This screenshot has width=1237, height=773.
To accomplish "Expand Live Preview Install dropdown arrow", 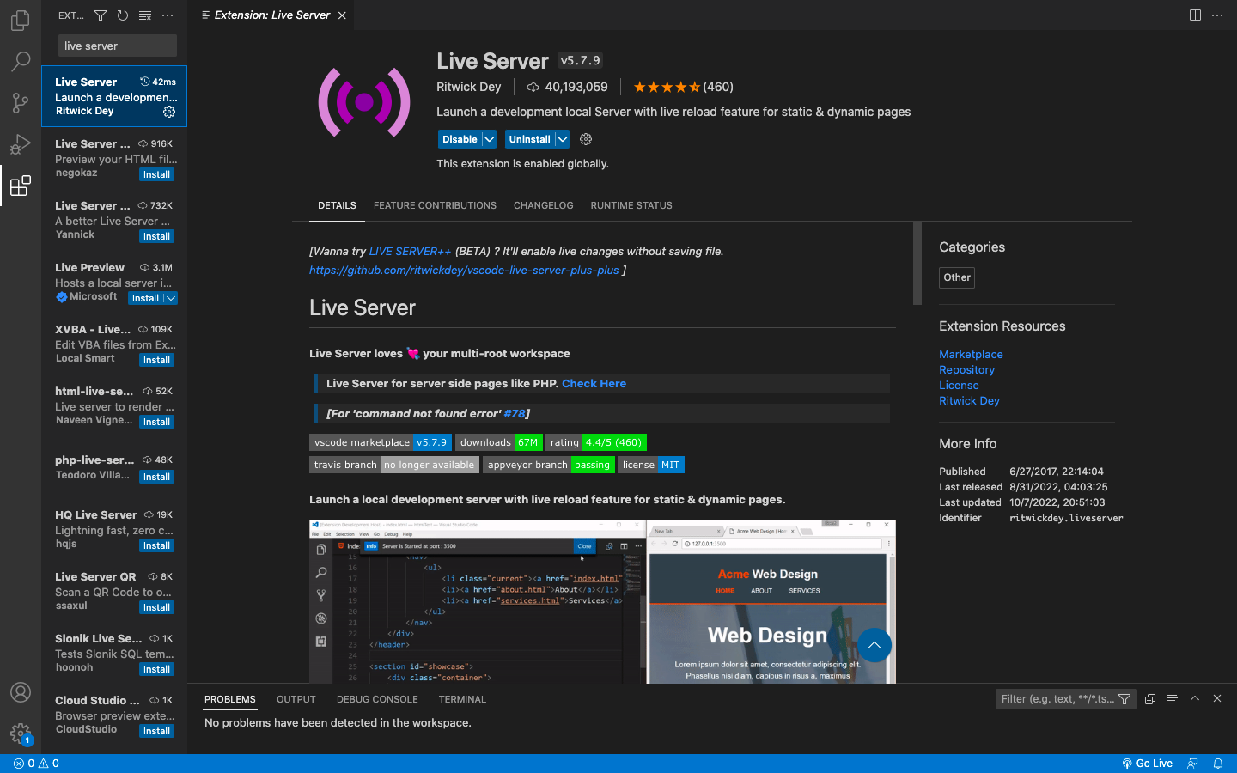I will [x=170, y=298].
